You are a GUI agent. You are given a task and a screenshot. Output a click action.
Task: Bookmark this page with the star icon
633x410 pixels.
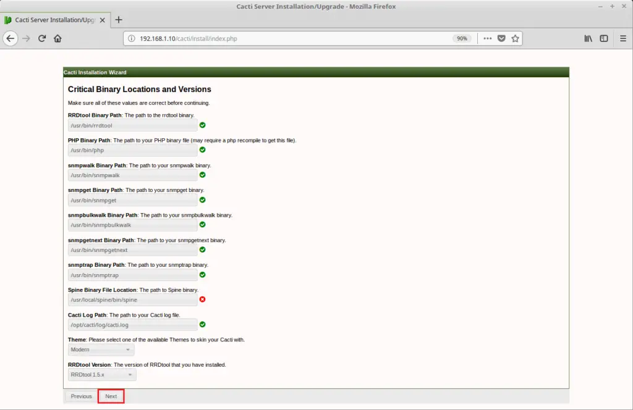[515, 39]
